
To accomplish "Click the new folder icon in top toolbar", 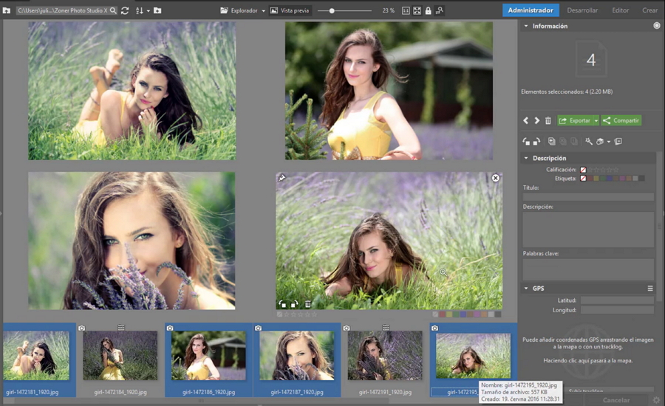I will tap(157, 10).
